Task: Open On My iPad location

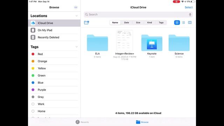Action: coord(54,30)
